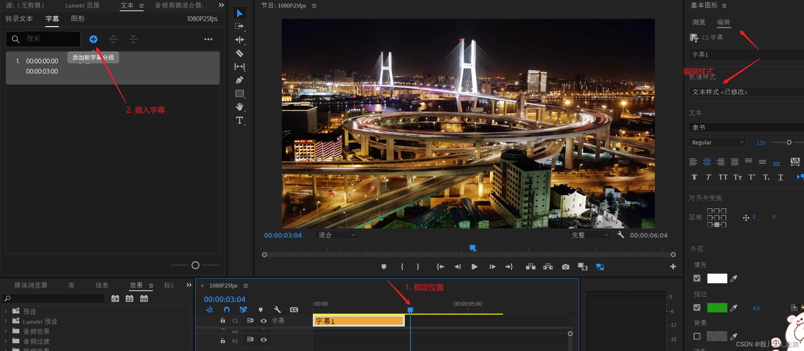The width and height of the screenshot is (804, 351).
Task: Apply faux bold text style
Action: pos(694,177)
